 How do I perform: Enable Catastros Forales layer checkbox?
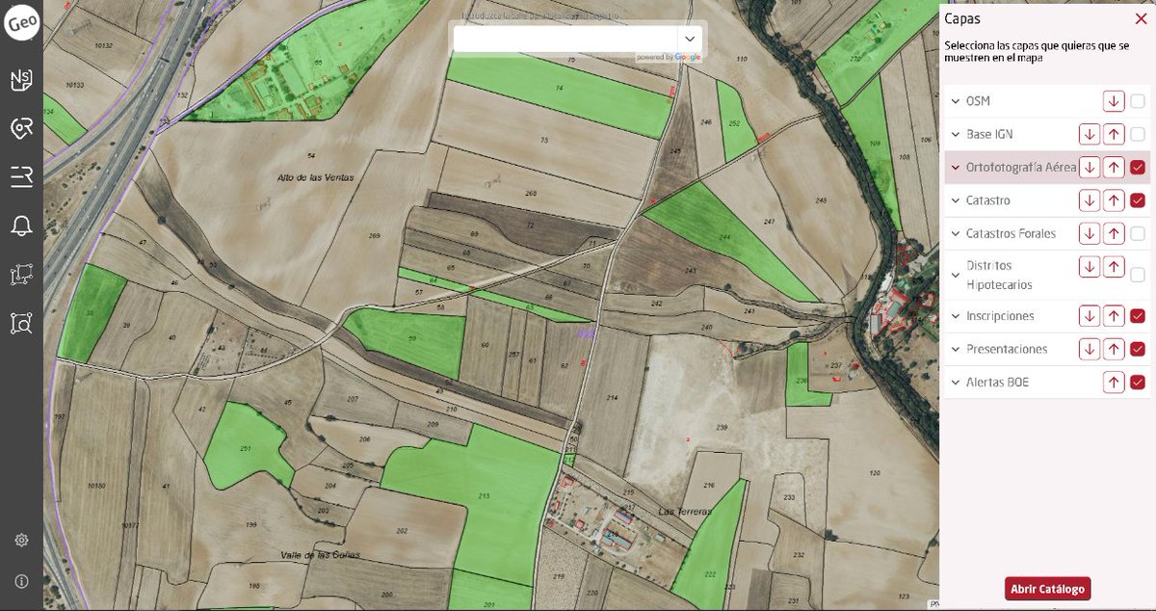1138,233
